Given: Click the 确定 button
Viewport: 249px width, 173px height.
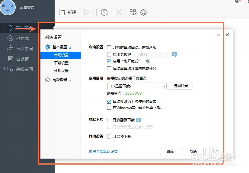Looking at the screenshot, I should coord(171,151).
